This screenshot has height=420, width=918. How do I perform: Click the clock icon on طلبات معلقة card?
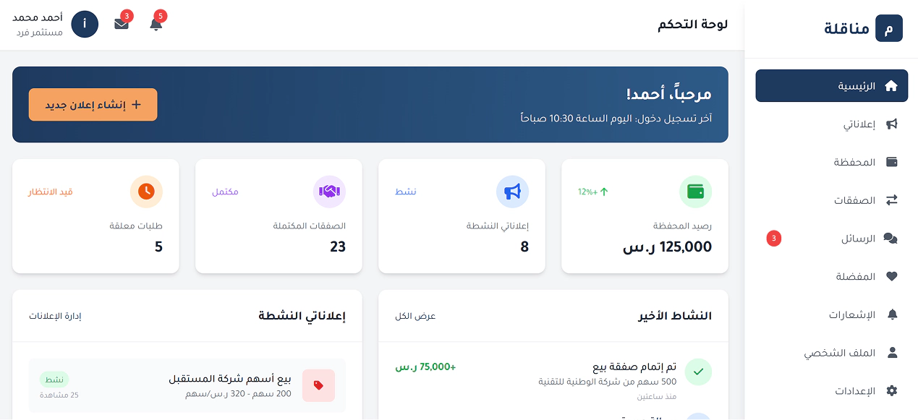coord(146,192)
